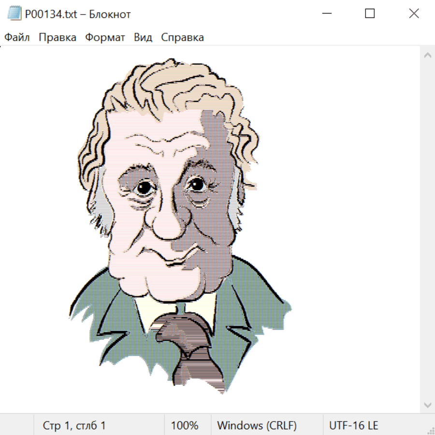The image size is (435, 435).
Task: Click the scroll down arrow
Action: point(427,404)
